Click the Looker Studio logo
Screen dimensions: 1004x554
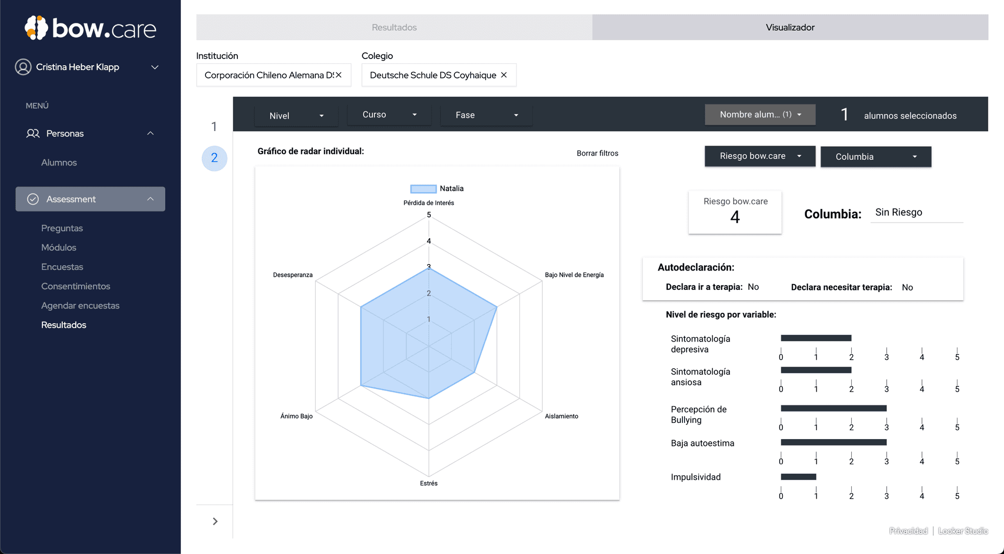(x=963, y=531)
